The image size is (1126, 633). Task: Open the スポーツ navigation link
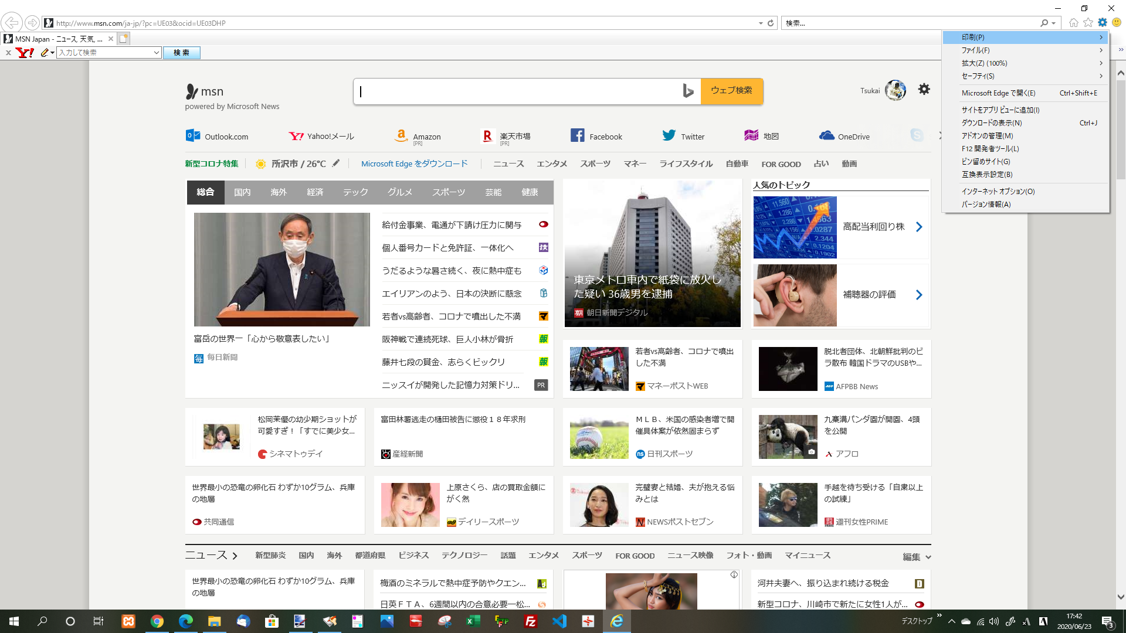595,164
